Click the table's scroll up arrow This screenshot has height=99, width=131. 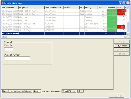point(128,7)
